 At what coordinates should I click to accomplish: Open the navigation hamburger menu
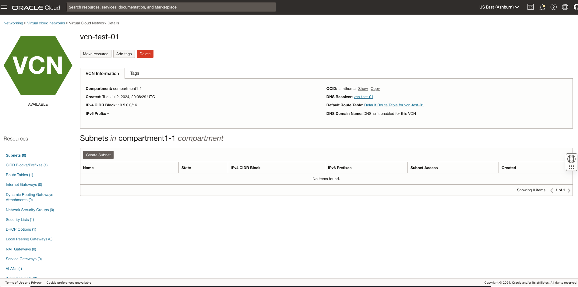(x=4, y=7)
